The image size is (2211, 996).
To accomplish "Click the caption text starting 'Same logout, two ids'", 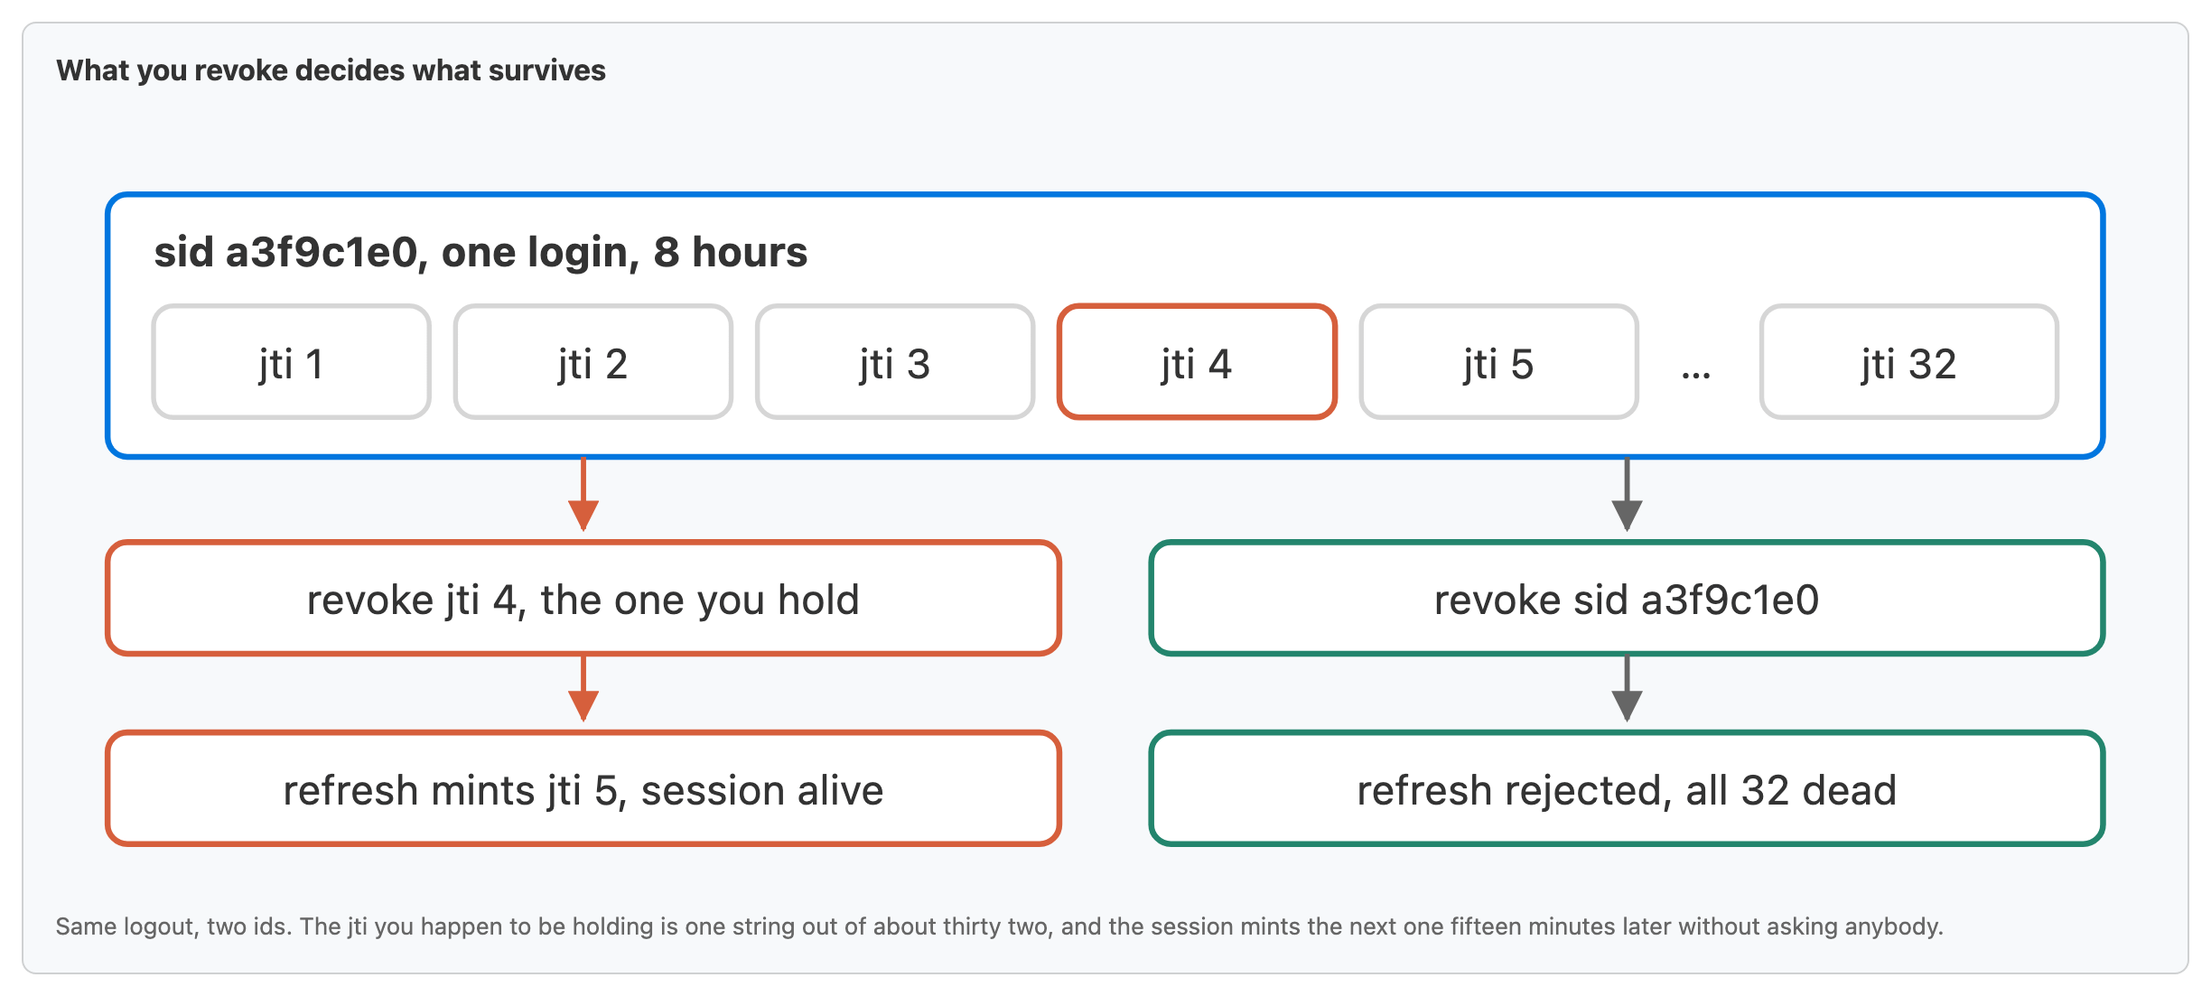I will tap(999, 926).
